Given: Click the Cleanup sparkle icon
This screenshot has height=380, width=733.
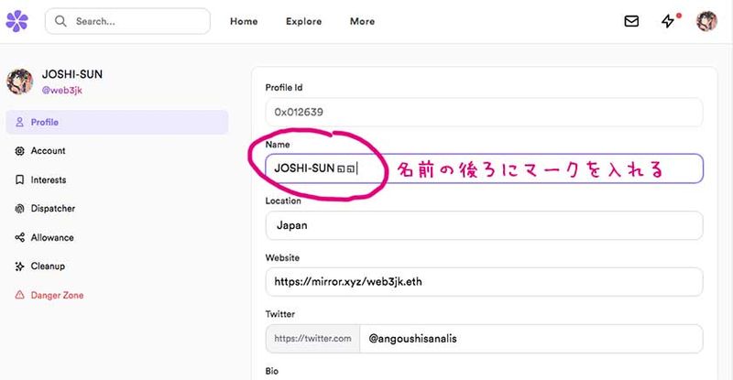Looking at the screenshot, I should pos(20,266).
